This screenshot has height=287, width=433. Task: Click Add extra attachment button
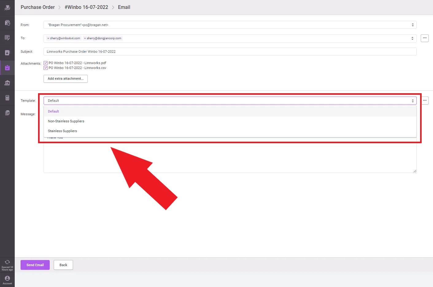pos(66,79)
